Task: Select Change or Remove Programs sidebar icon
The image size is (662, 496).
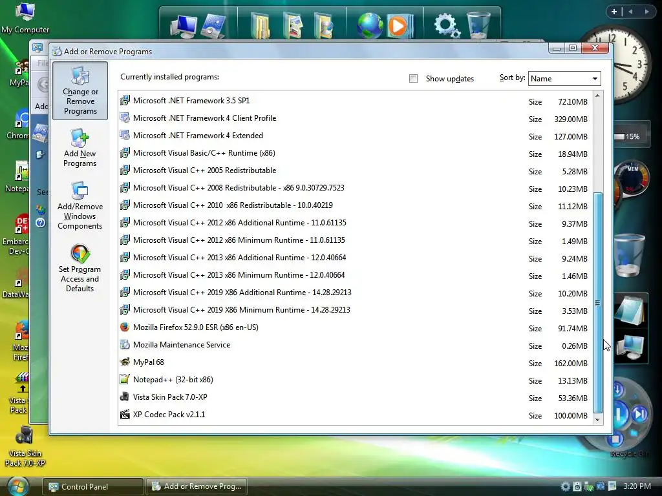Action: [80, 90]
